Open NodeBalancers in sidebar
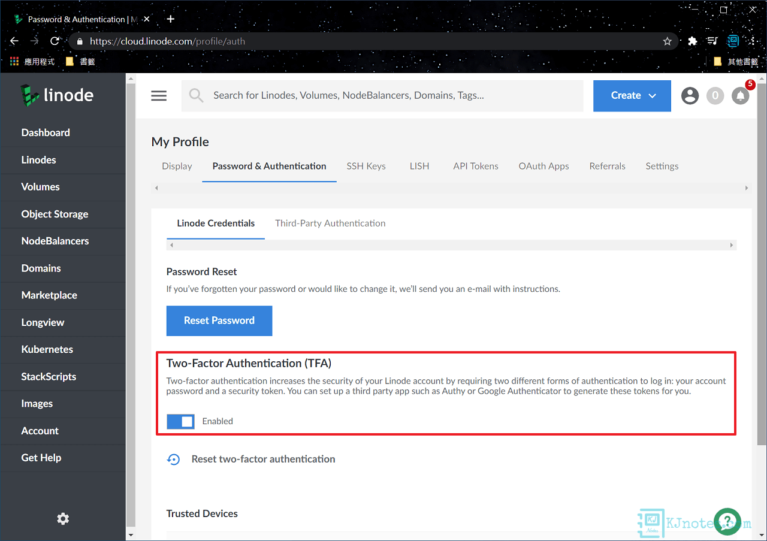The width and height of the screenshot is (767, 541). (63, 241)
